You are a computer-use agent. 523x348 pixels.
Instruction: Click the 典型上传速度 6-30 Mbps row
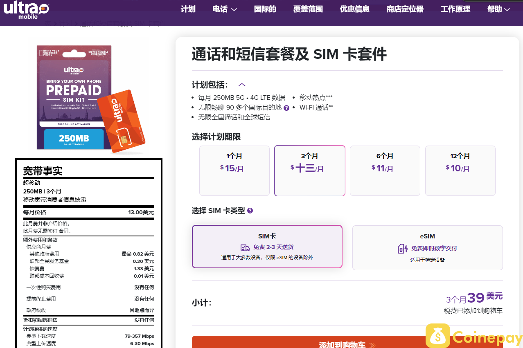point(90,344)
